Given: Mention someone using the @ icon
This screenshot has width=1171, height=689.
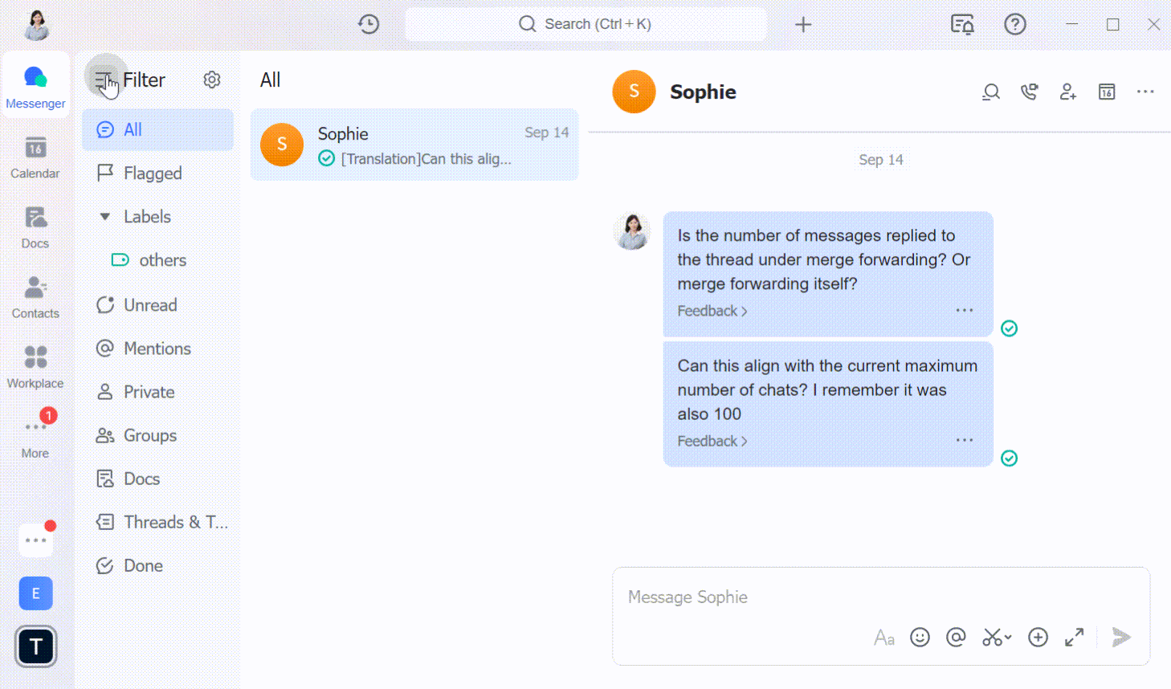Looking at the screenshot, I should (x=956, y=637).
